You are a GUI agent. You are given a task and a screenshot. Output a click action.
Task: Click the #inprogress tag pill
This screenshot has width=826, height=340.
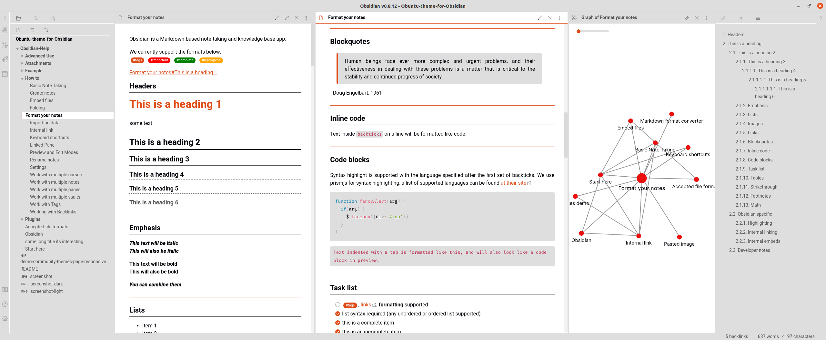(211, 60)
